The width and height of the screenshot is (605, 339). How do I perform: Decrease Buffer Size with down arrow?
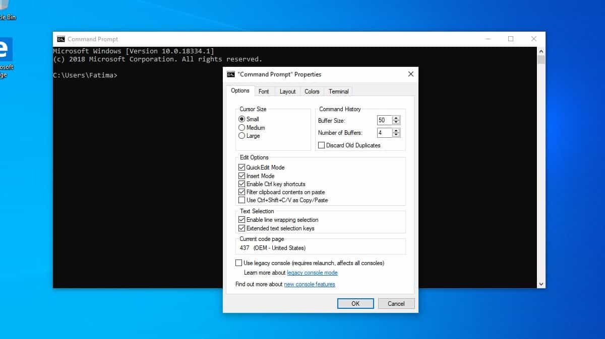click(396, 122)
